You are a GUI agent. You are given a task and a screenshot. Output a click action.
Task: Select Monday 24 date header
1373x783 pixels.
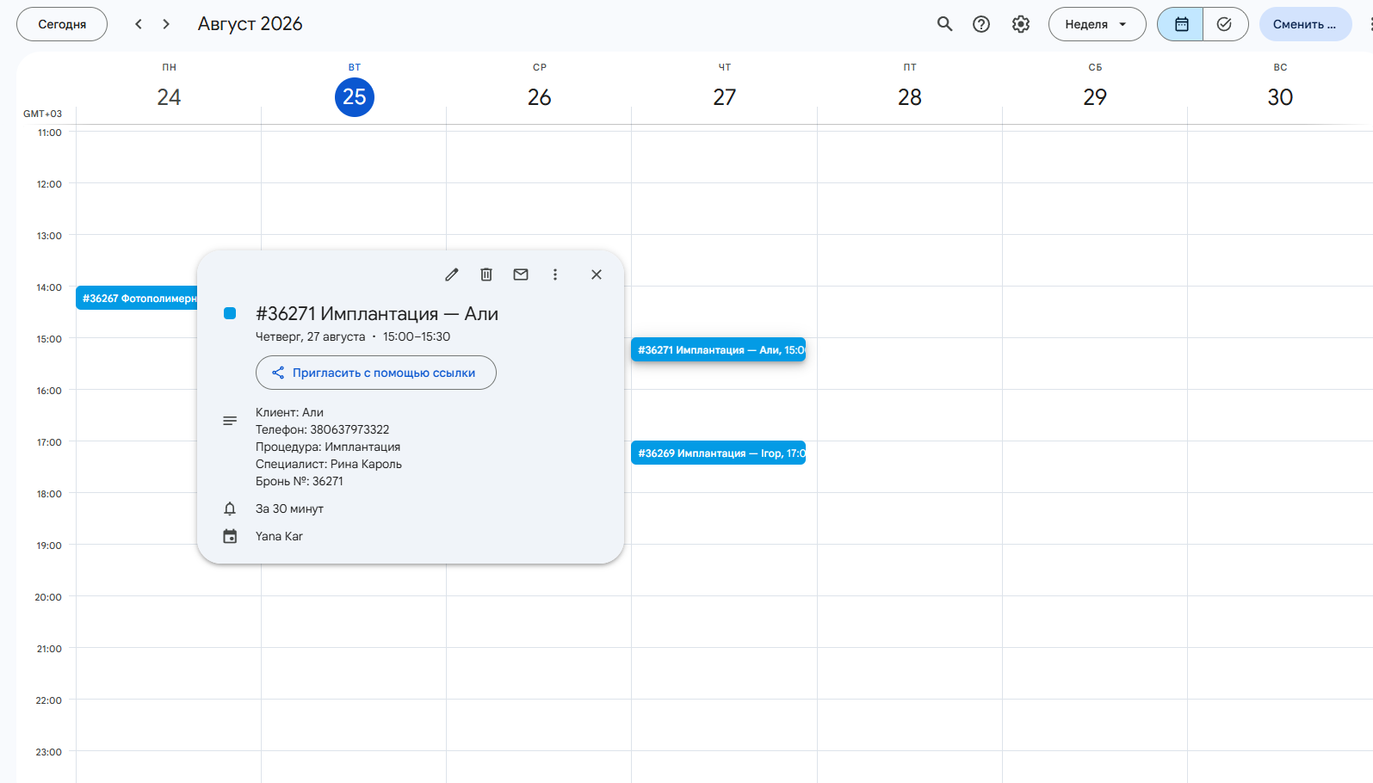point(169,97)
